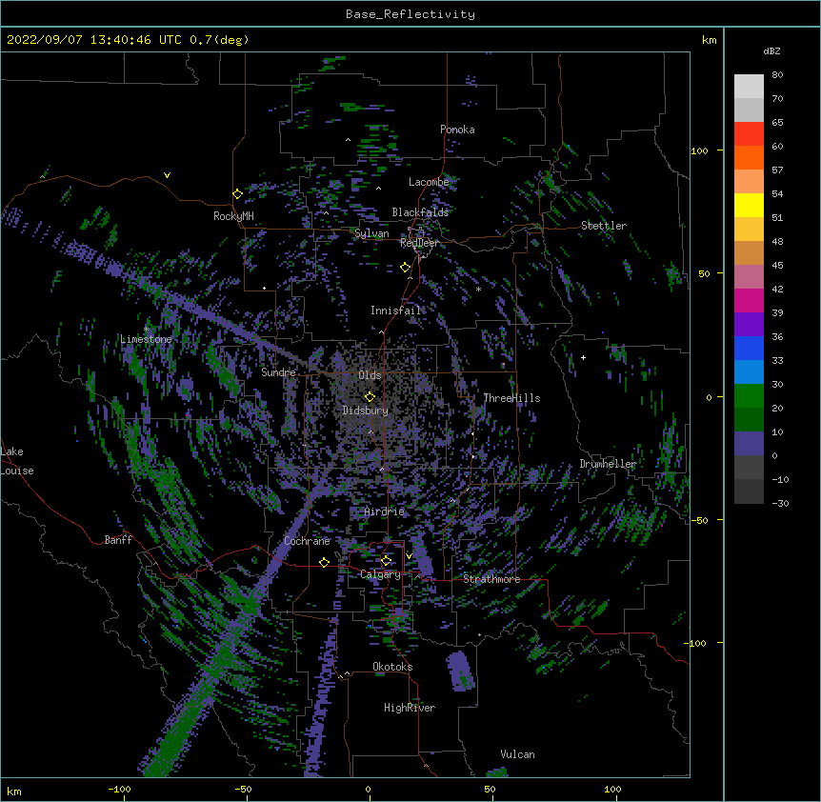Click the Airdrie city label
The width and height of the screenshot is (821, 802).
(x=385, y=511)
